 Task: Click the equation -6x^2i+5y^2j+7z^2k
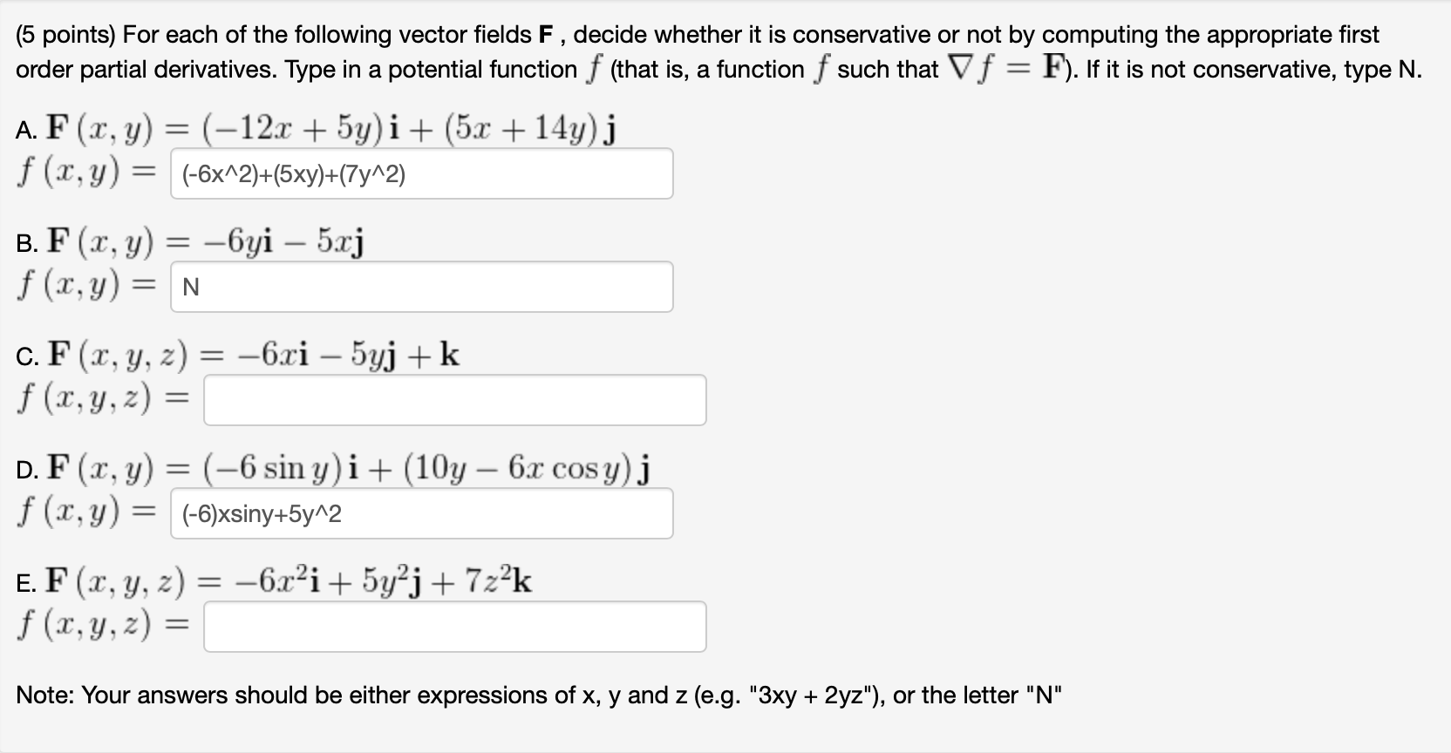click(x=288, y=581)
